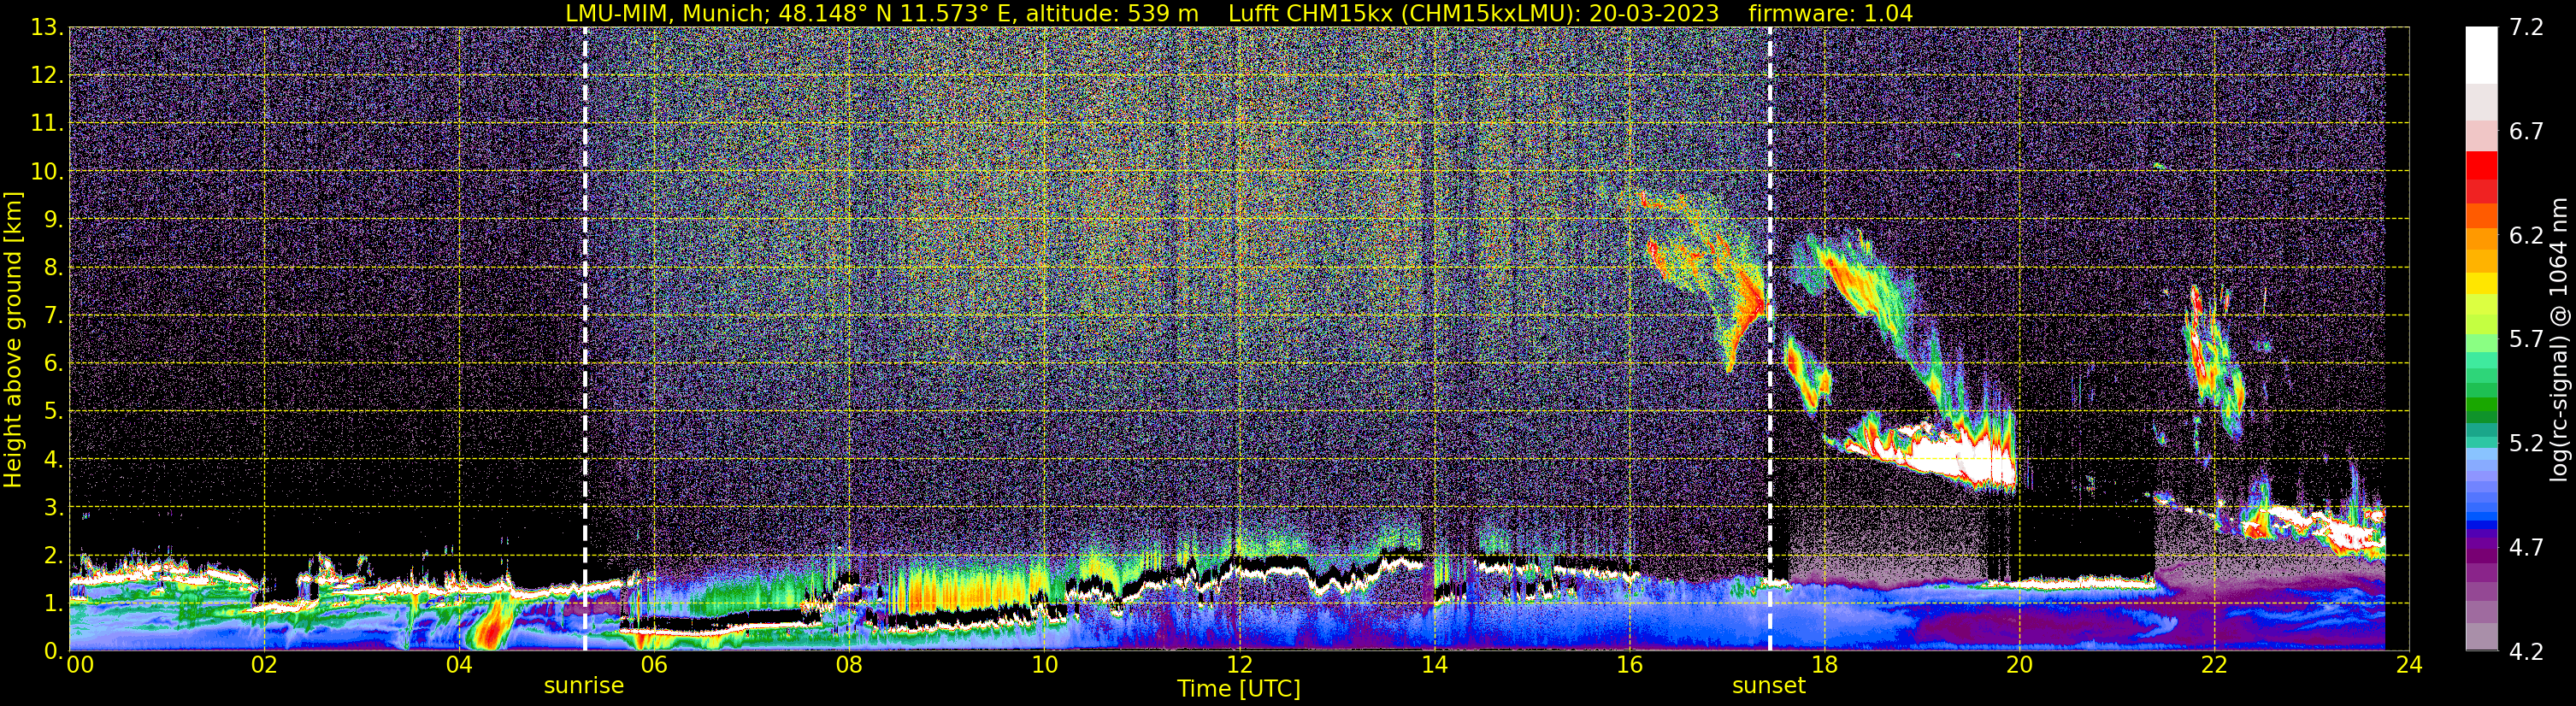The width and height of the screenshot is (2576, 706).
Task: Click the 'Time [UTC]' axis label
Action: (1239, 689)
